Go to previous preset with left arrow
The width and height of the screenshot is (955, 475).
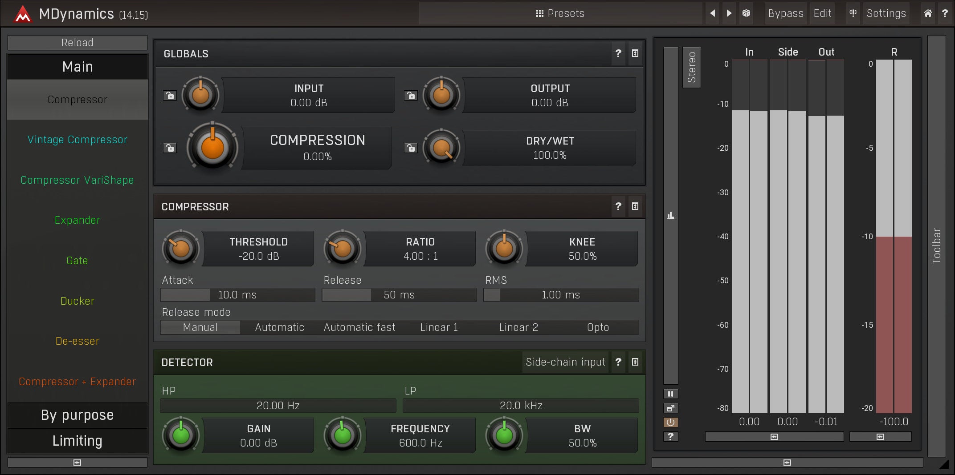coord(713,13)
